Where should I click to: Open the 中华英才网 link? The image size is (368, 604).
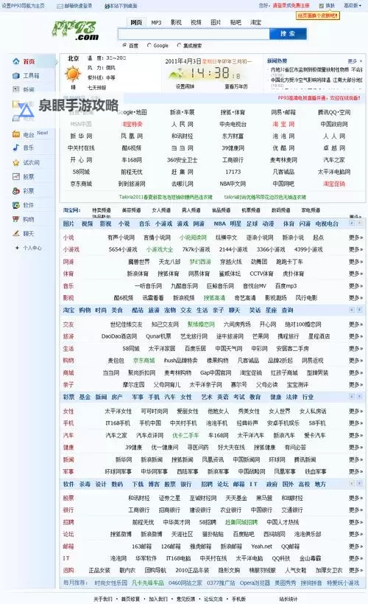[x=177, y=522]
